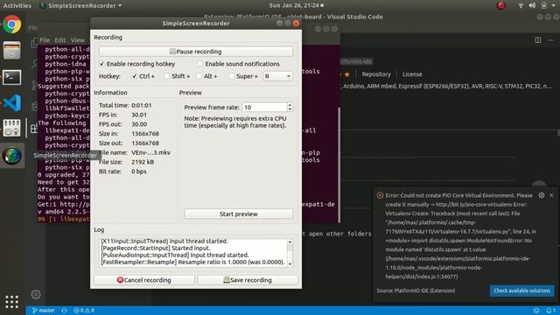Click the Preview frame rate input field

pyautogui.click(x=264, y=107)
